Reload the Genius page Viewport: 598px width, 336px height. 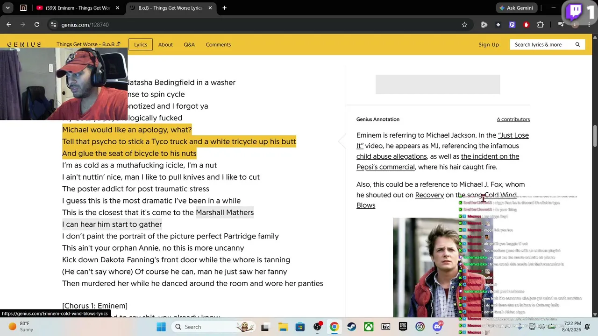pyautogui.click(x=37, y=25)
